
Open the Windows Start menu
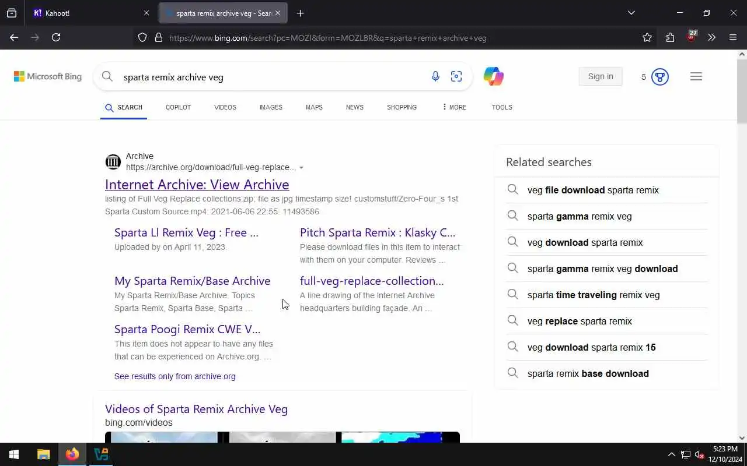point(14,454)
